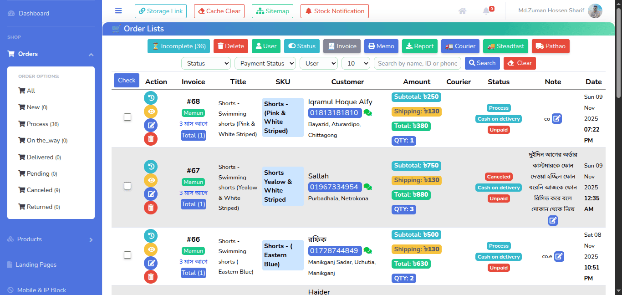The height and width of the screenshot is (295, 622).
Task: Open the User filter dropdown
Action: (318, 63)
